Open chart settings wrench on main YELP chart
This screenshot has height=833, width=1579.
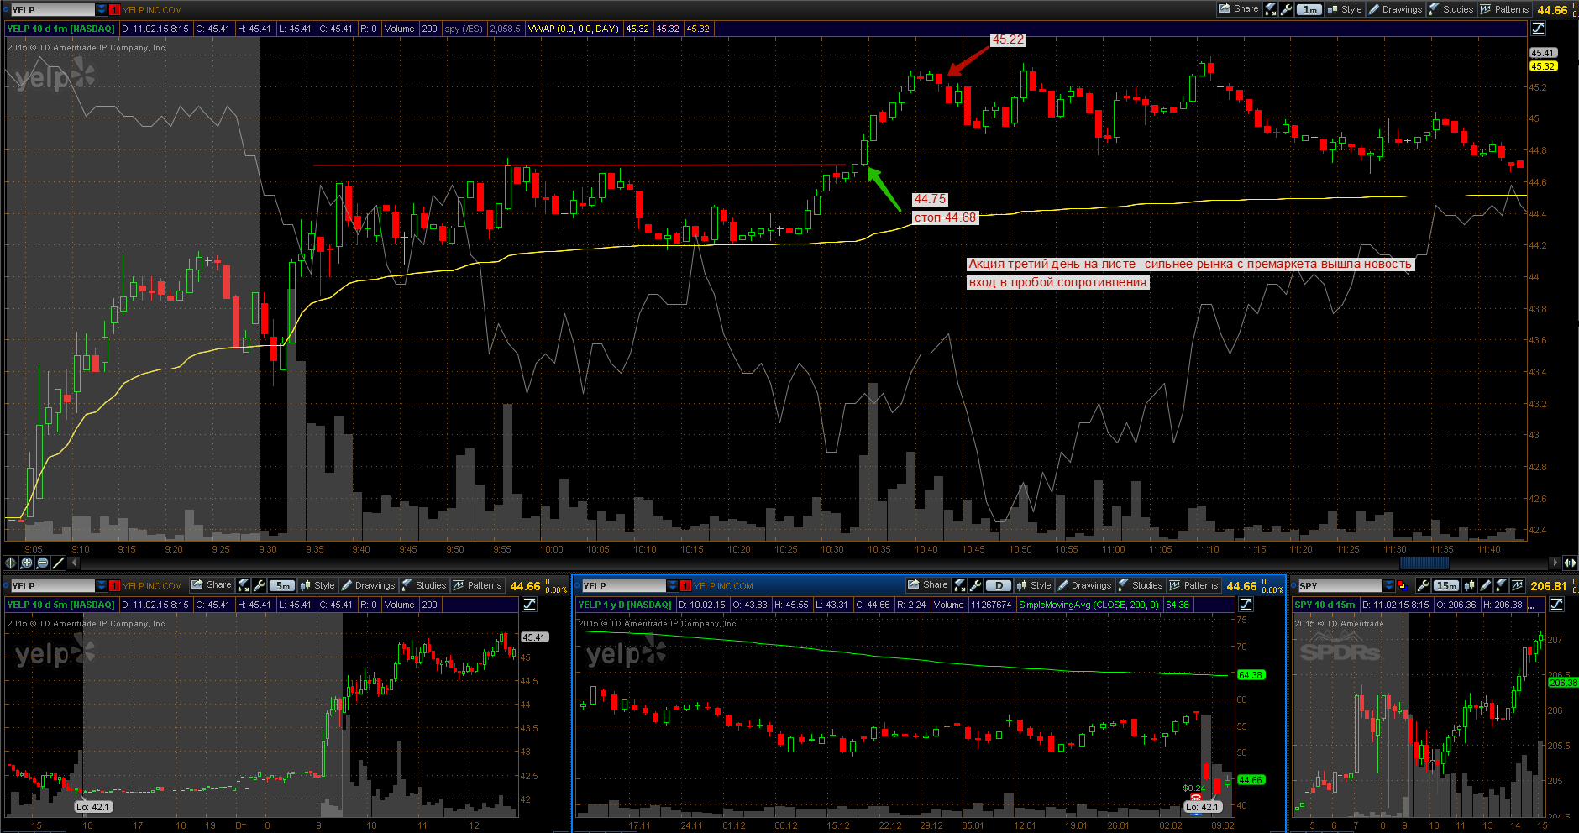click(x=1286, y=9)
